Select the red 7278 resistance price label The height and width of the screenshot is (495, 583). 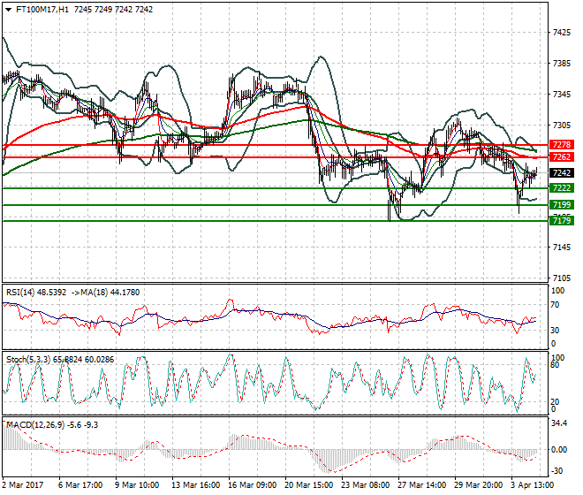point(562,145)
